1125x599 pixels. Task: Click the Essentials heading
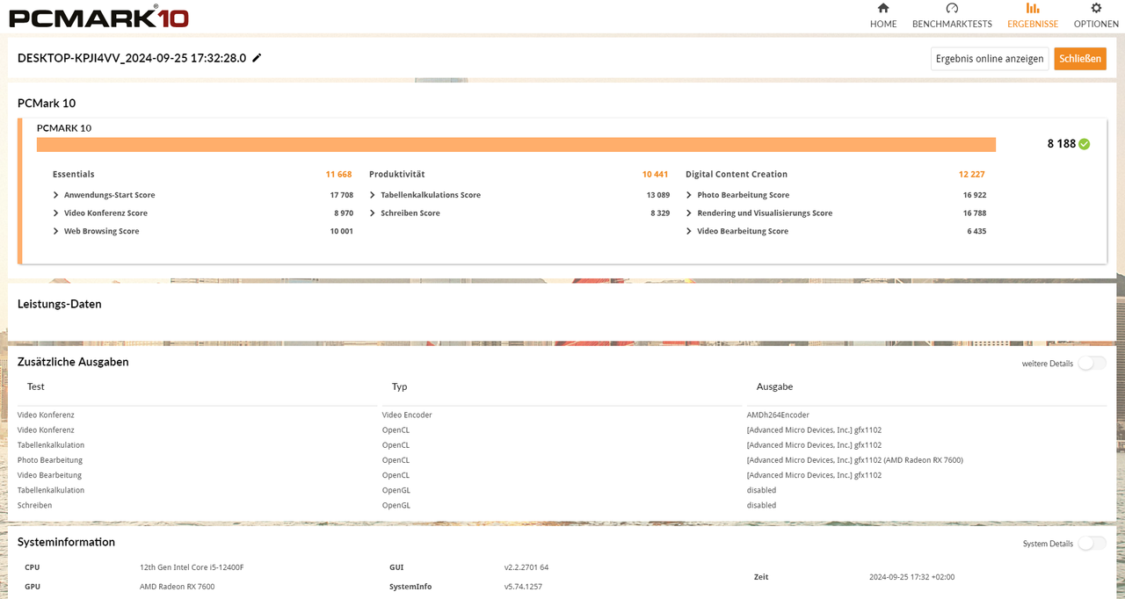tap(73, 174)
